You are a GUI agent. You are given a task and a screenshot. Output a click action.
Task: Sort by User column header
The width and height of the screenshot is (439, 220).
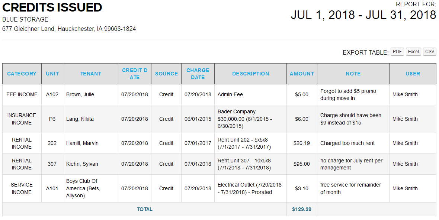pos(413,74)
